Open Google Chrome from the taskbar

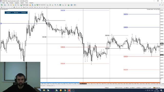[x=65, y=90]
